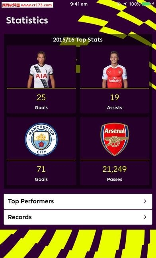Select the Arsenal player photo
The height and width of the screenshot is (258, 156).
coord(115,69)
